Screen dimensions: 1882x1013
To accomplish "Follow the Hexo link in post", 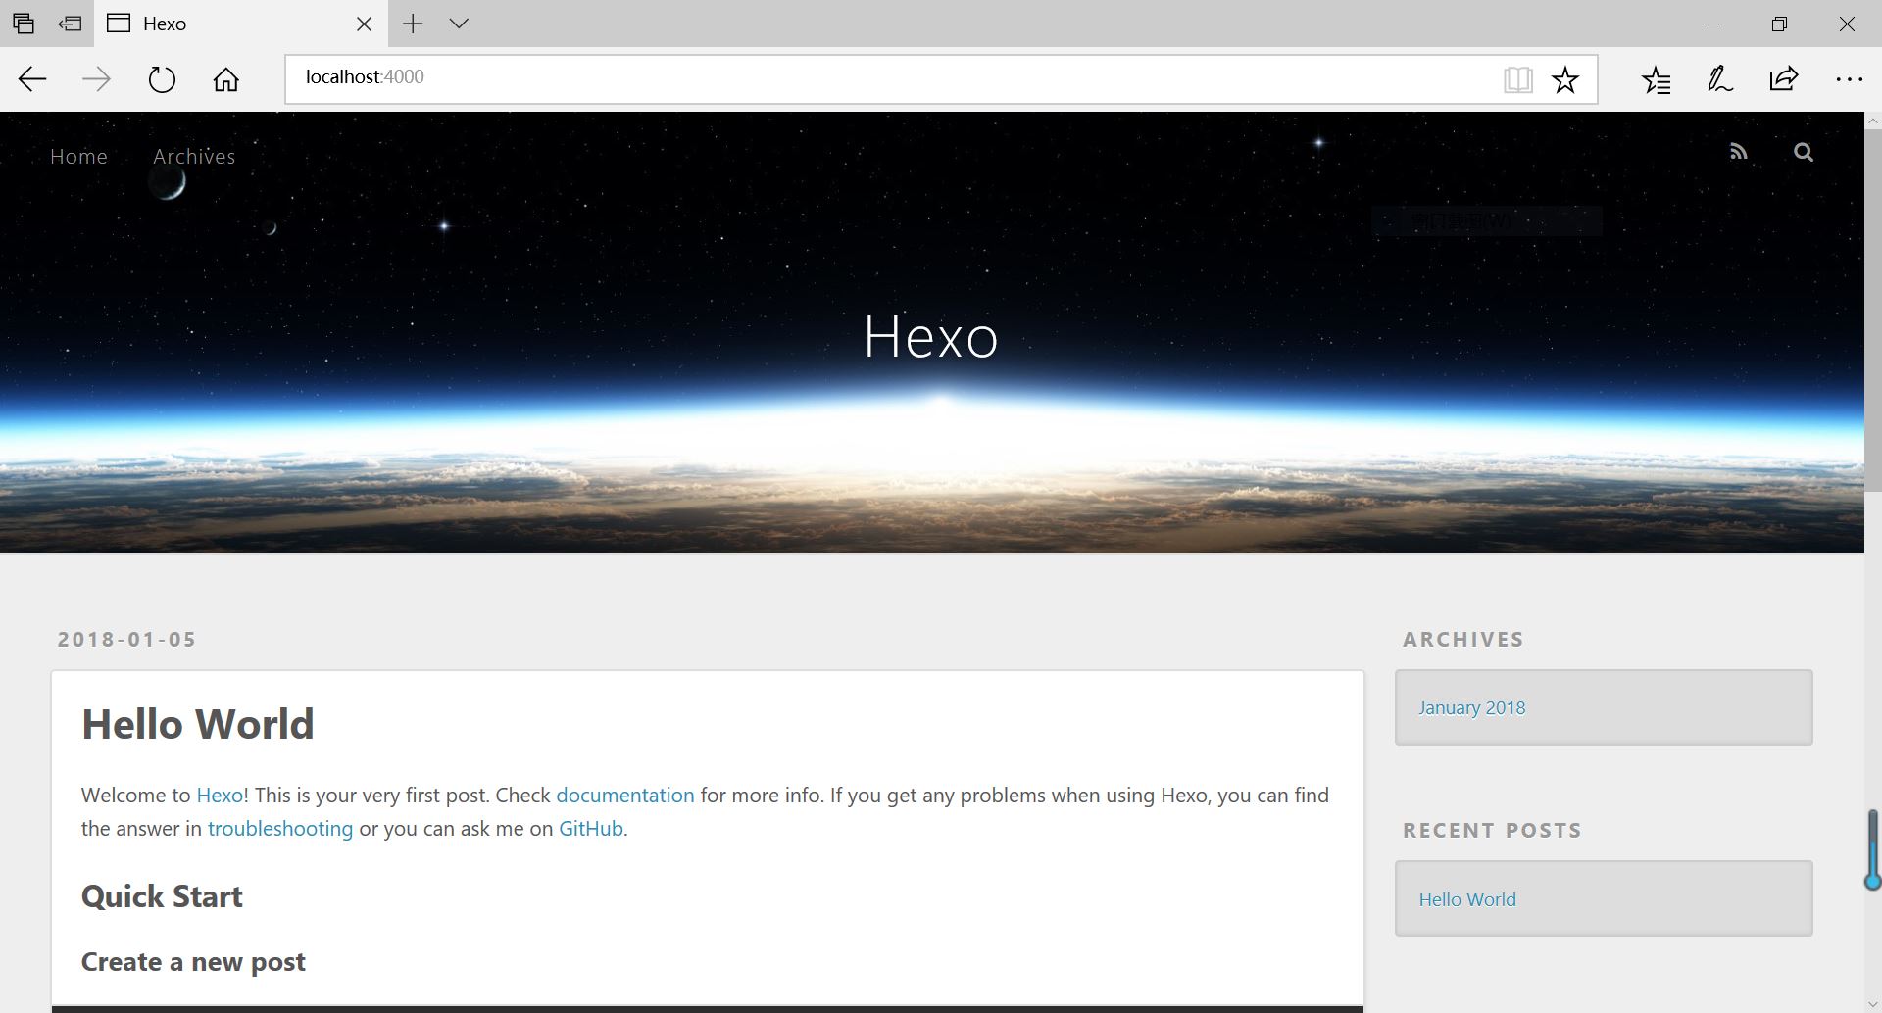I will [x=220, y=796].
